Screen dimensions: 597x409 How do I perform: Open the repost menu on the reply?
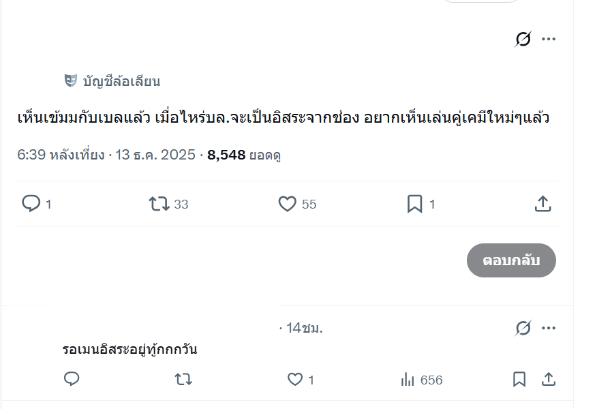coord(183,380)
